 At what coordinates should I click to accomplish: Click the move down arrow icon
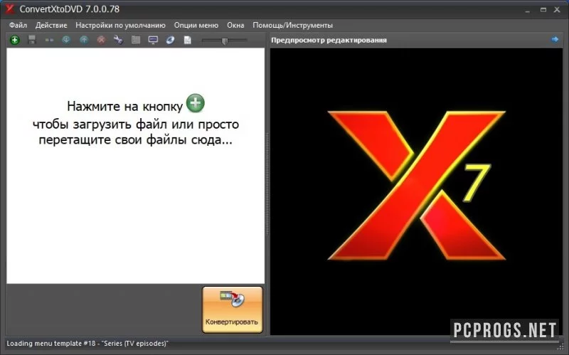[66, 40]
